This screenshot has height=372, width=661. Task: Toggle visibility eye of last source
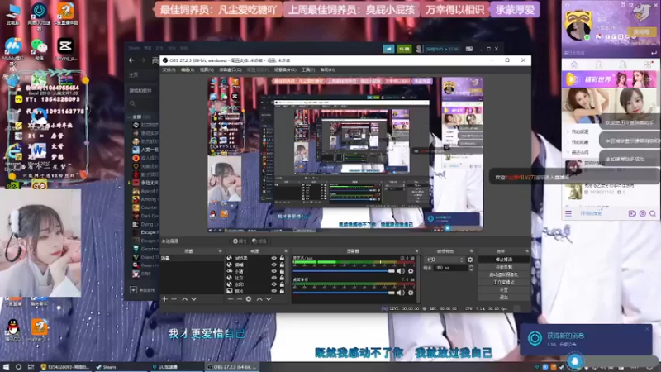pos(274,291)
